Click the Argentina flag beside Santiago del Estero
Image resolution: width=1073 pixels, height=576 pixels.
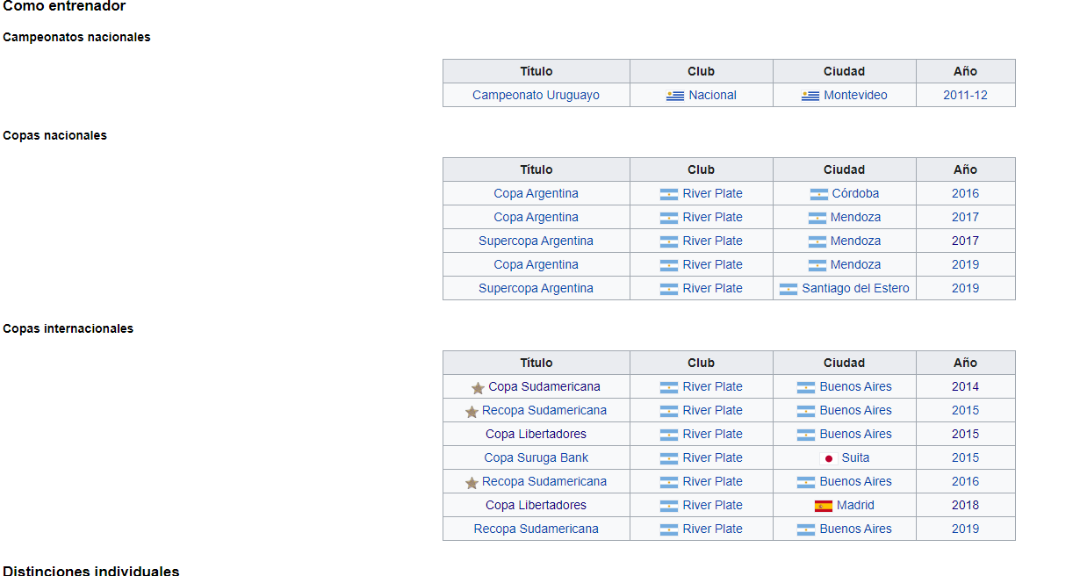point(789,289)
